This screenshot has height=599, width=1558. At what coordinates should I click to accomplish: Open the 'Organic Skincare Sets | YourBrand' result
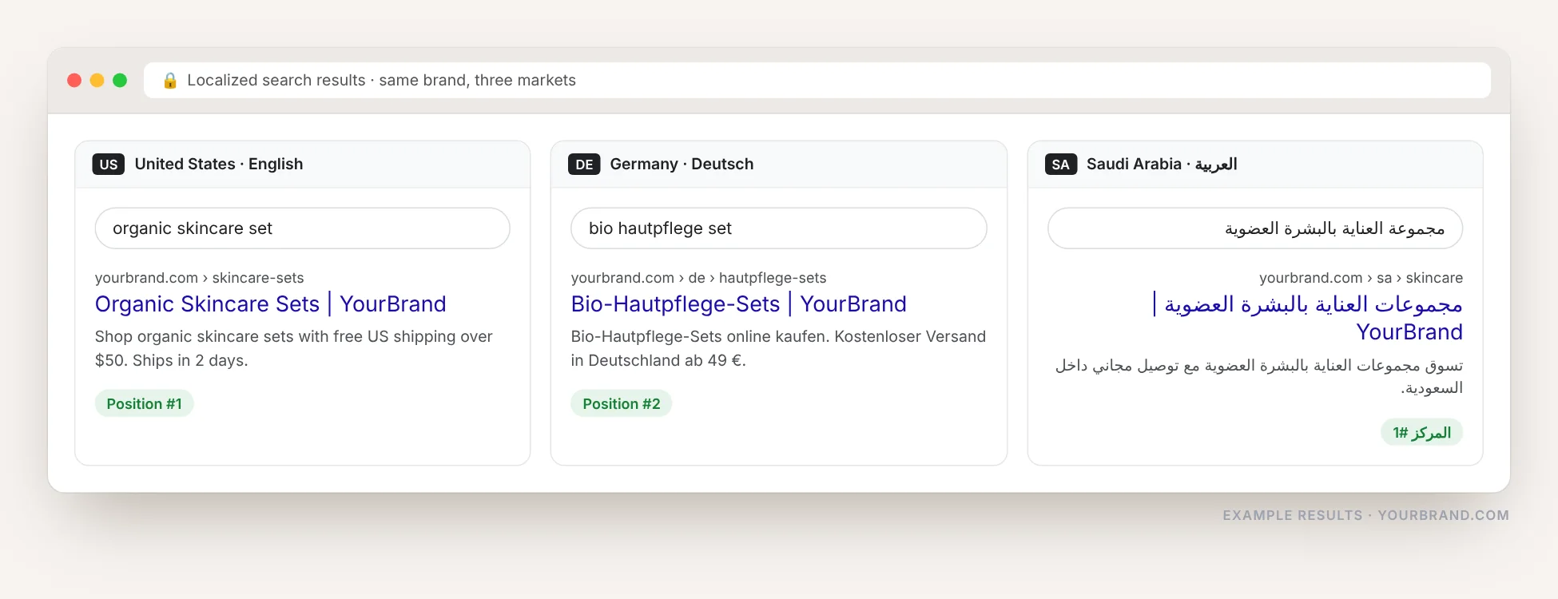click(x=270, y=304)
